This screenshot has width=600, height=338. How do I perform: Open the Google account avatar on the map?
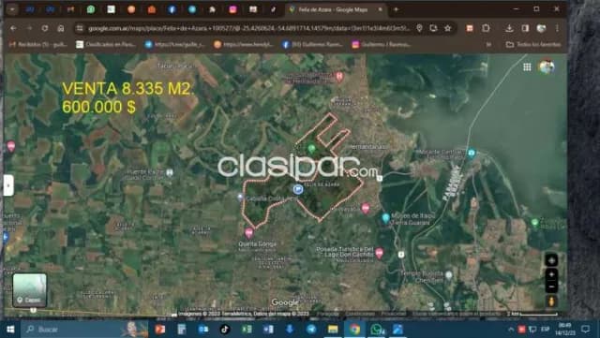[546, 66]
